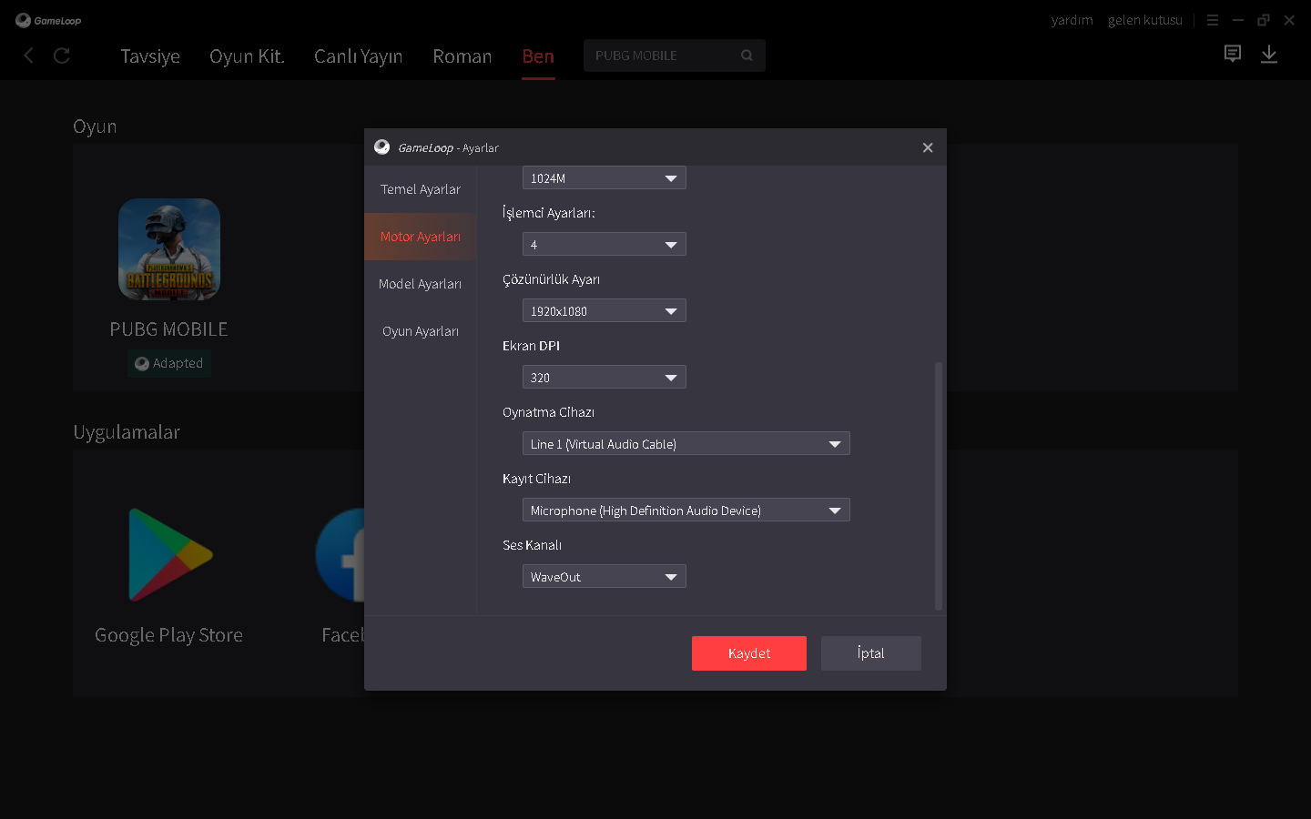Viewport: 1311px width, 819px height.
Task: Select Oyun Ayarları settings section
Action: 421,331
